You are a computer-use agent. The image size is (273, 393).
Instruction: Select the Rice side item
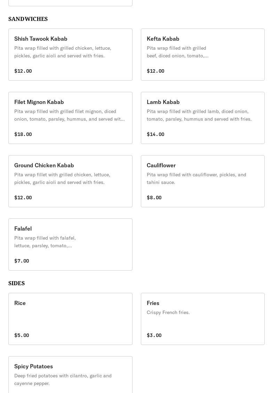[70, 319]
